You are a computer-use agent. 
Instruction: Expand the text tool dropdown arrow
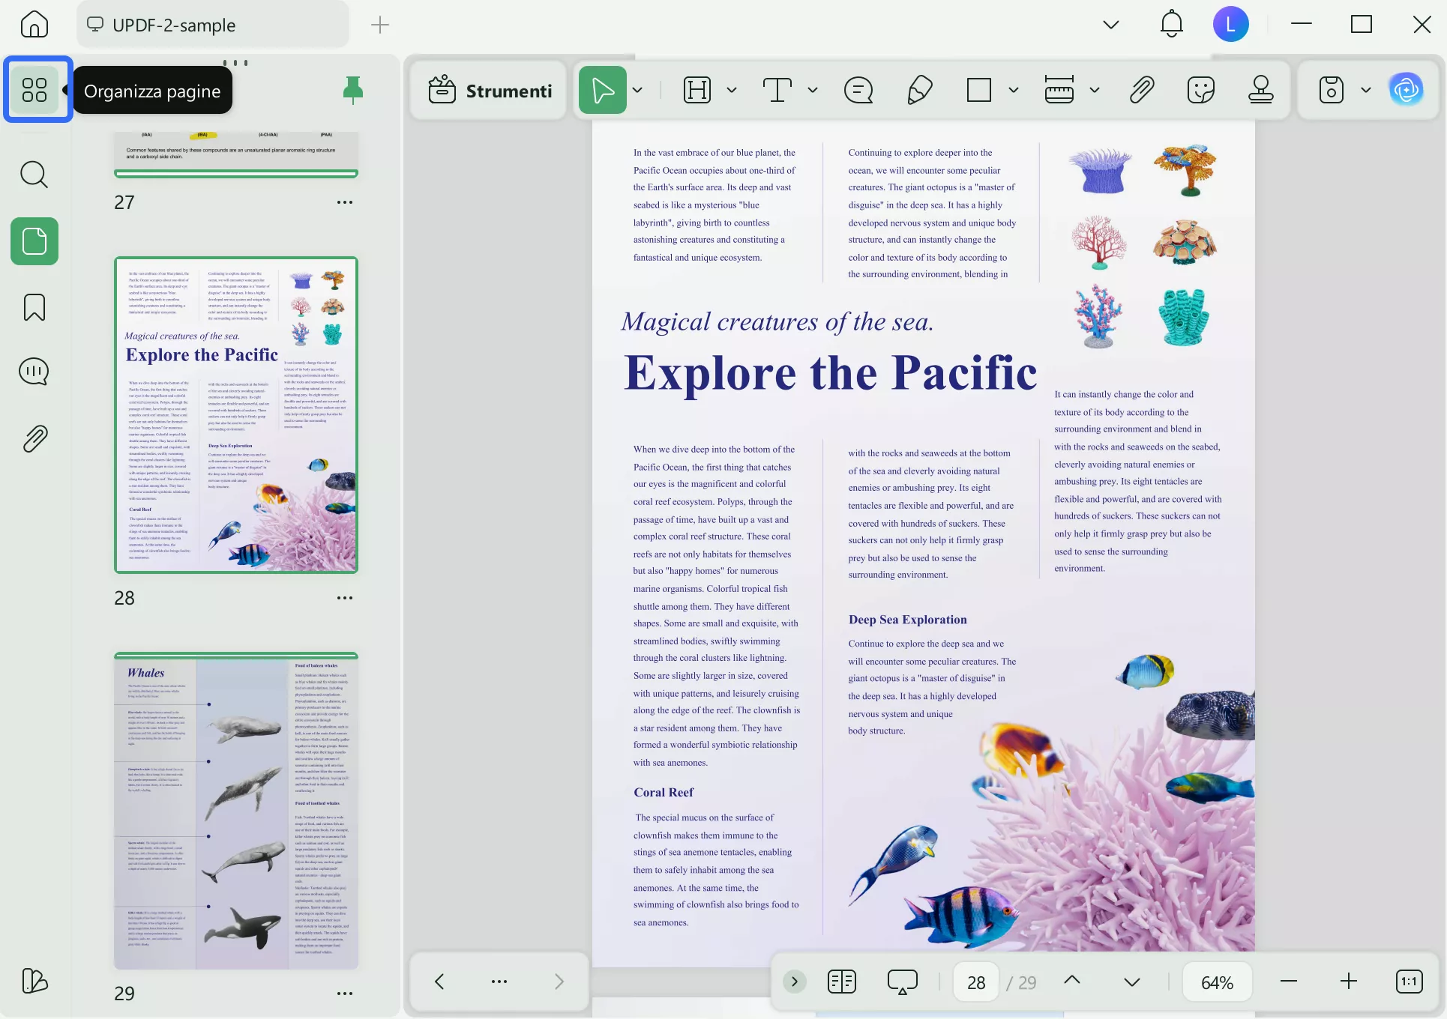pos(812,91)
